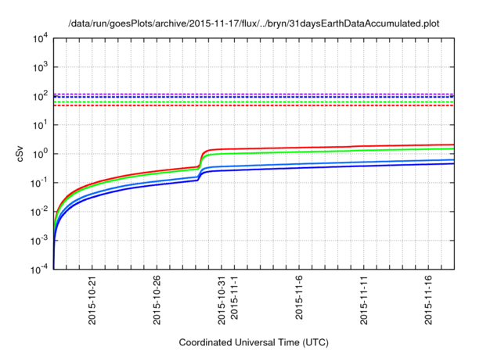Viewport: 501px width, 350px height.
Task: Click the bottom y-axis tick label 10^-4
Action: point(41,270)
